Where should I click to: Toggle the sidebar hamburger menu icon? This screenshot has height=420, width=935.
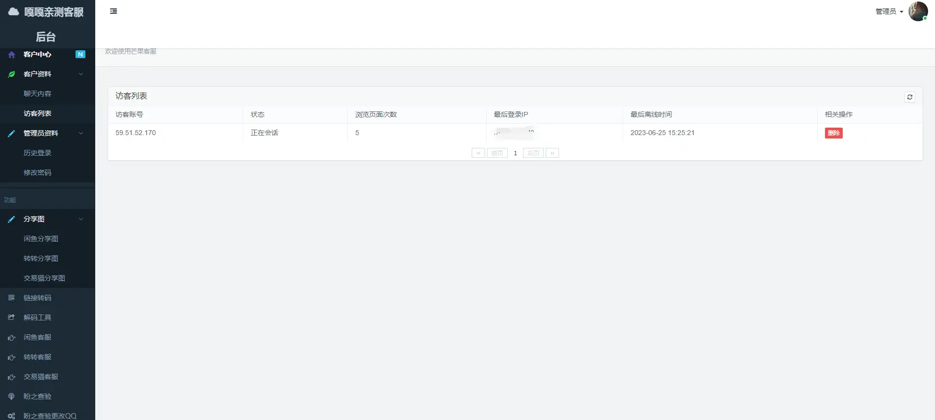coord(113,11)
